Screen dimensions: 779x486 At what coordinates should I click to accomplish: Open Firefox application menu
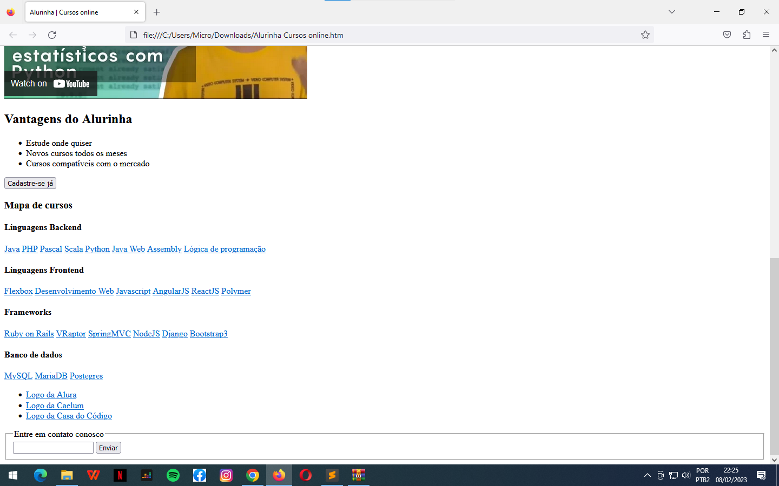[x=766, y=35]
